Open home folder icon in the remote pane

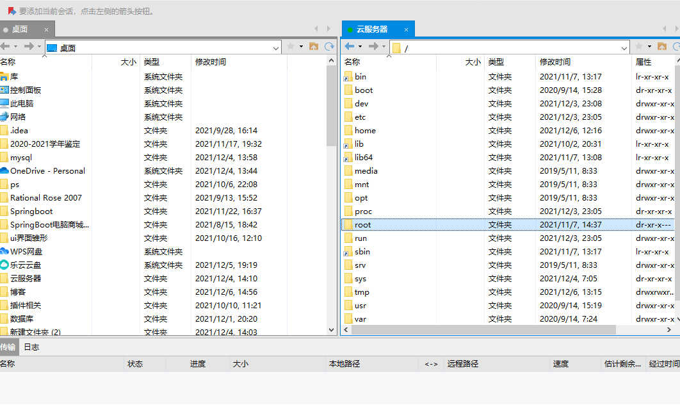click(662, 46)
